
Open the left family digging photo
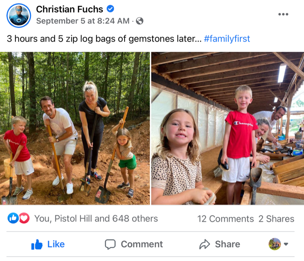tap(75, 128)
